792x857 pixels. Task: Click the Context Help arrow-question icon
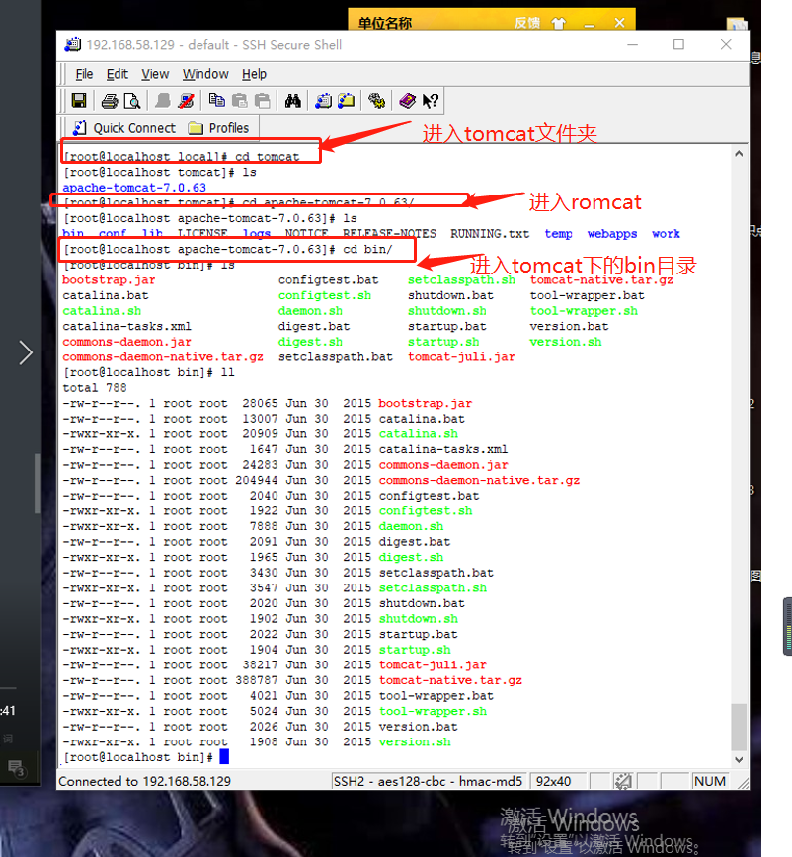point(431,101)
